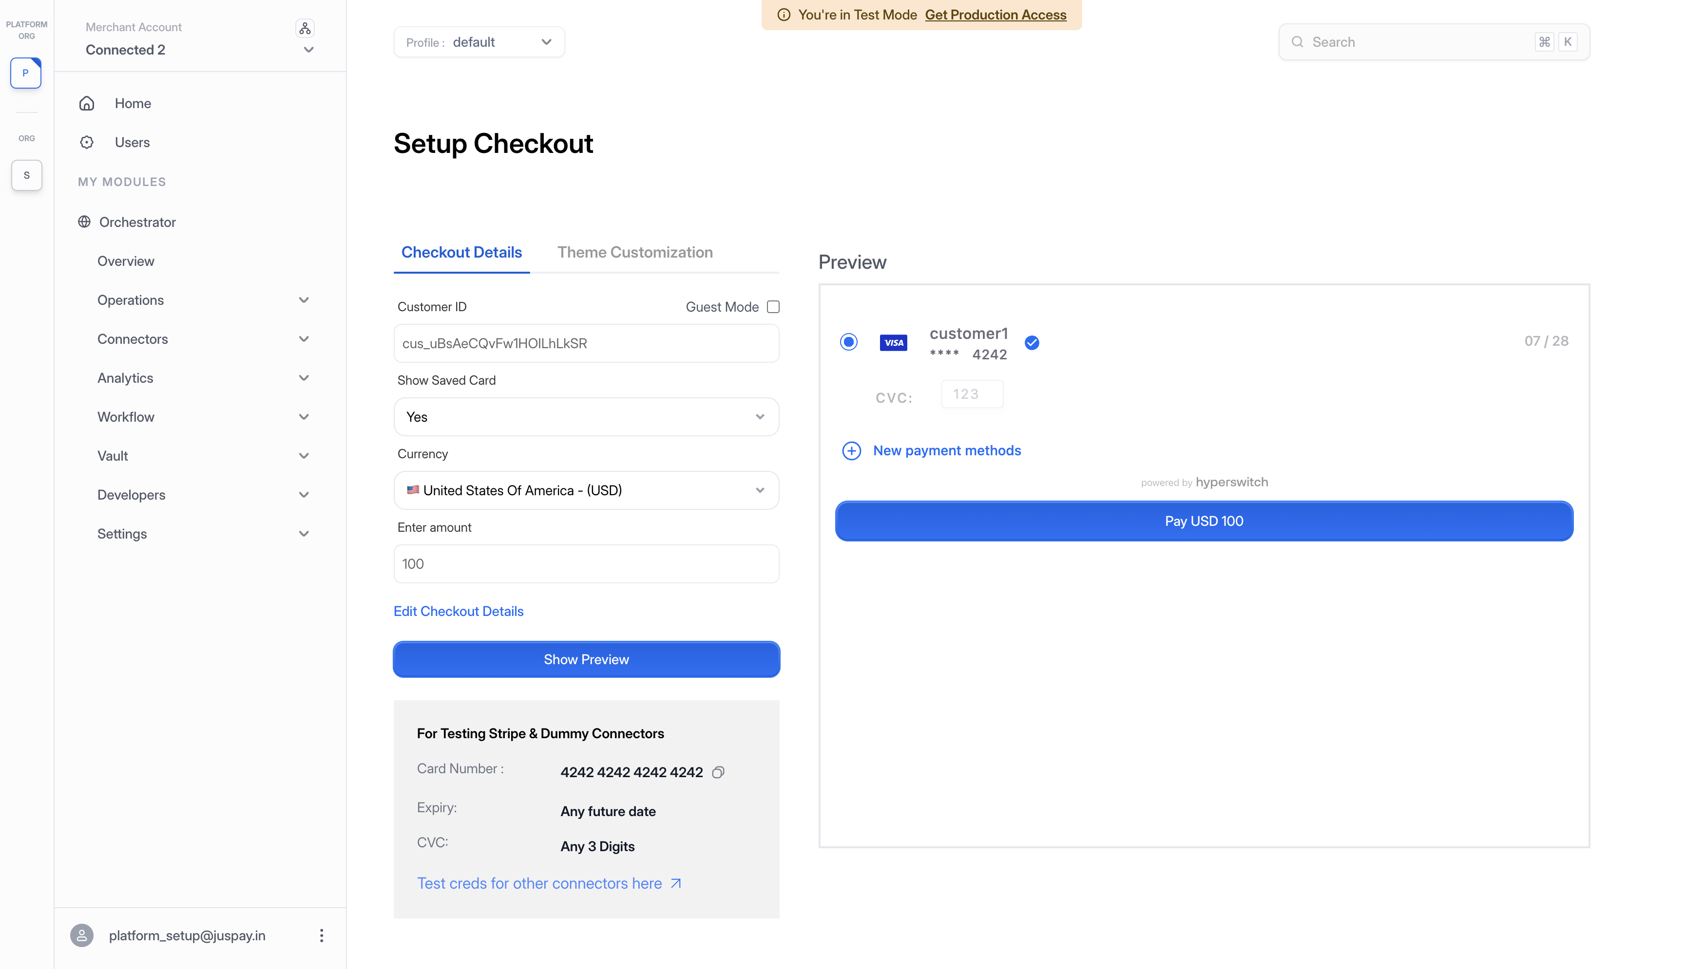Viewport: 1684px width, 969px height.
Task: Click the Pay USD 100 button
Action: pos(1204,521)
